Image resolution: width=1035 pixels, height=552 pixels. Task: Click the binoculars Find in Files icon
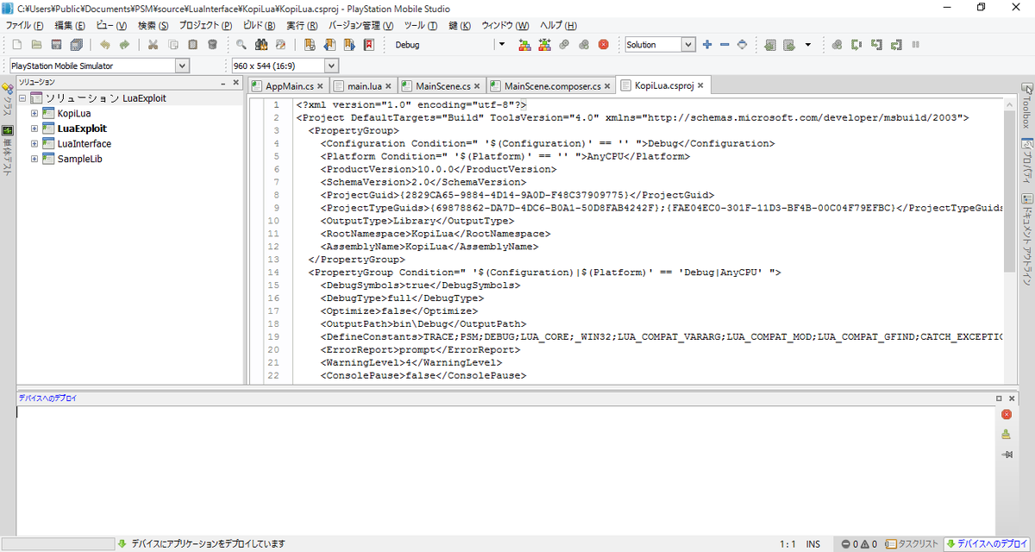point(261,45)
